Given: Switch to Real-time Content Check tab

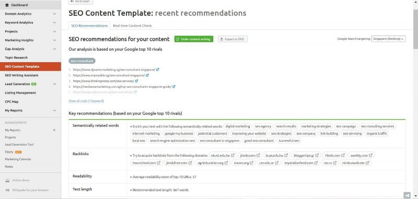Looking at the screenshot, I should click(x=132, y=26).
